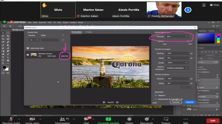Open the Vista view options
The width and height of the screenshot is (222, 124).
coord(215,5)
